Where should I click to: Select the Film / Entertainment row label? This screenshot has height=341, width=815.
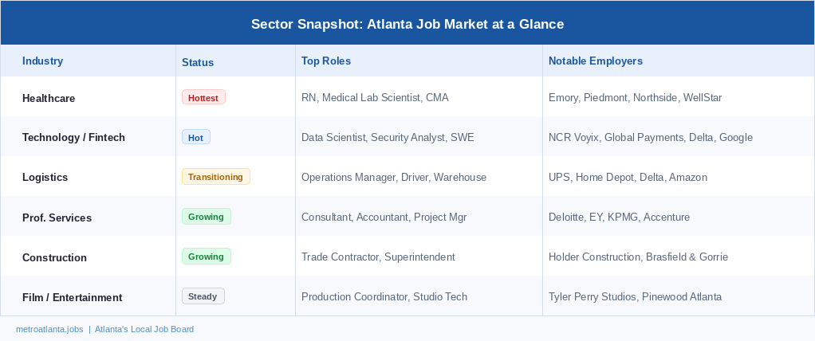(72, 297)
